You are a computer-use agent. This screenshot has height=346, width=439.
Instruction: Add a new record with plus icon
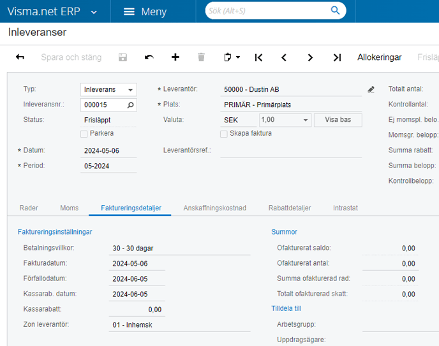click(x=175, y=57)
